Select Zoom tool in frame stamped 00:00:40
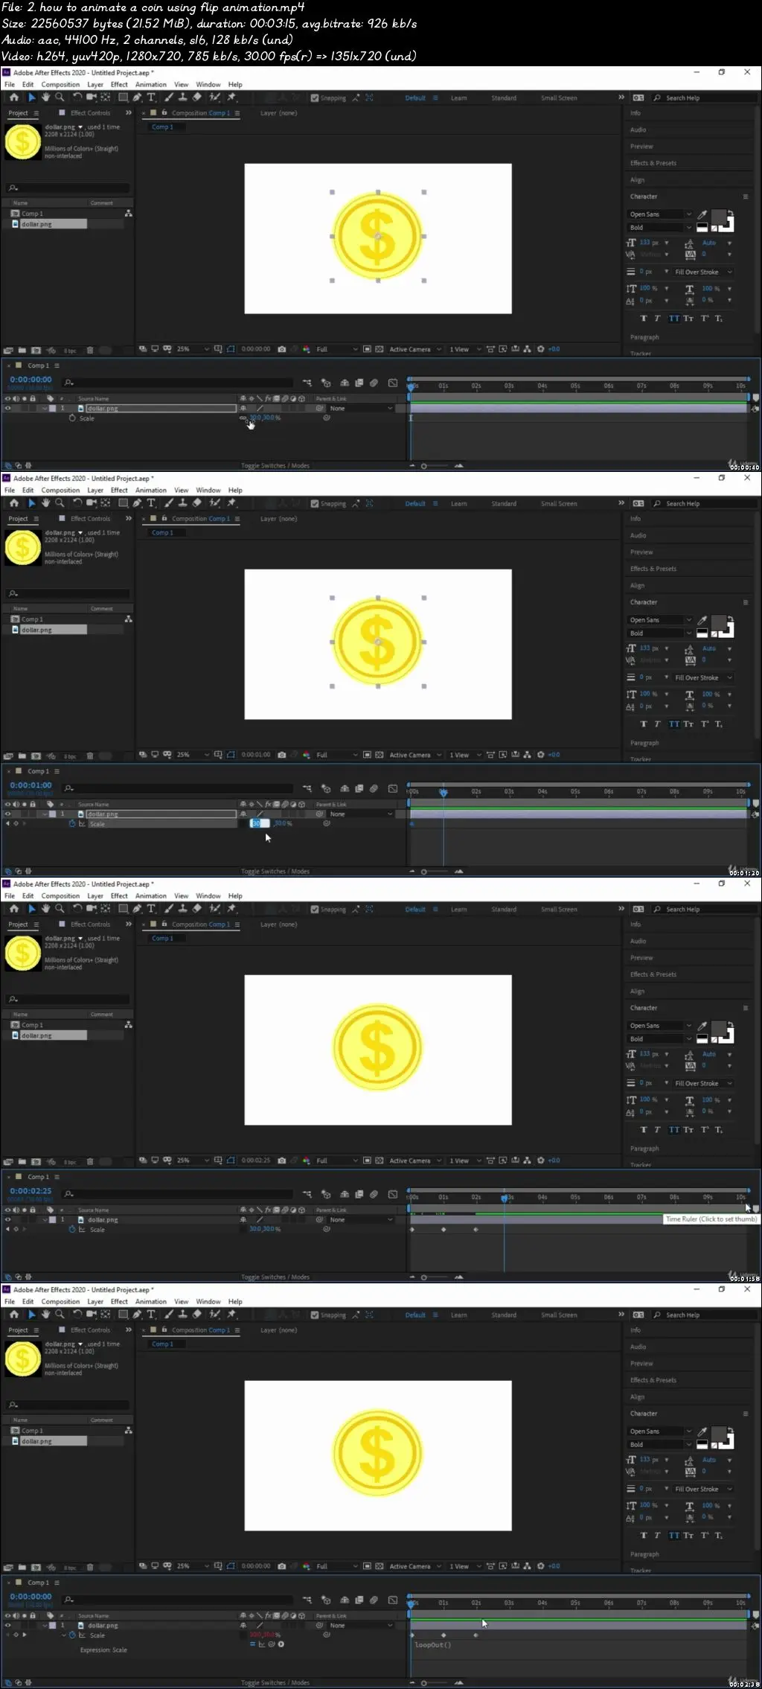Image resolution: width=762 pixels, height=1689 pixels. coord(60,98)
